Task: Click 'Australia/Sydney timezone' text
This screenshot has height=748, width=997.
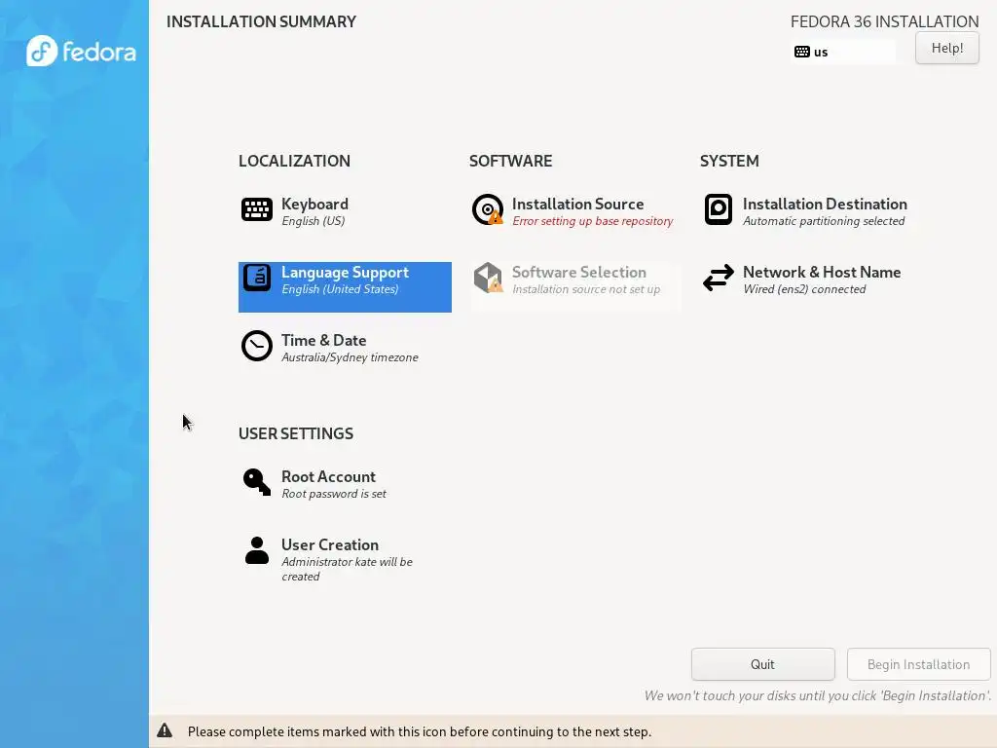Action: tap(350, 357)
